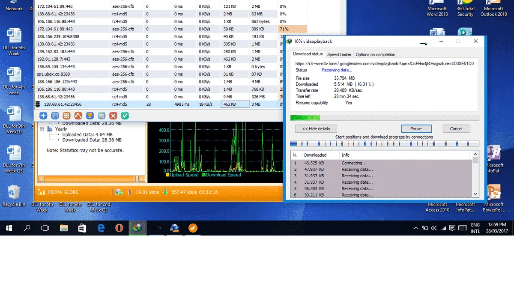Viewport: 514px width, 289px height.
Task: Open DLL for 4th week document icon
Action: coord(14,81)
